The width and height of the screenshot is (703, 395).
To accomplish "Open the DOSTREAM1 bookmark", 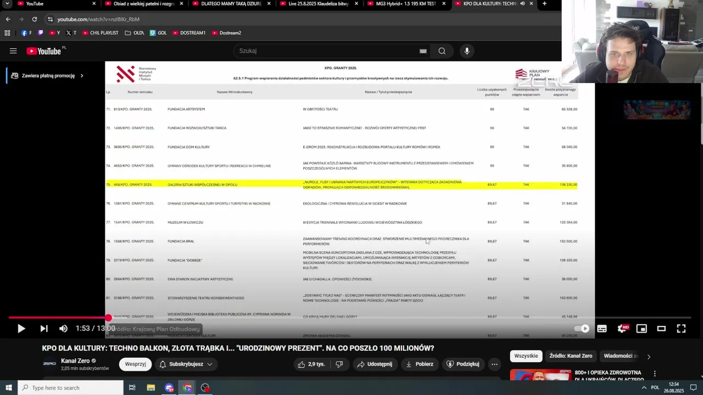I will 189,33.
